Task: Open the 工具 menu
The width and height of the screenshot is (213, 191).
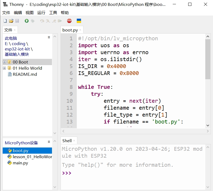Action: [x=53, y=13]
